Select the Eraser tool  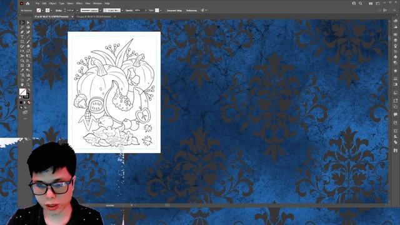click(x=28, y=46)
